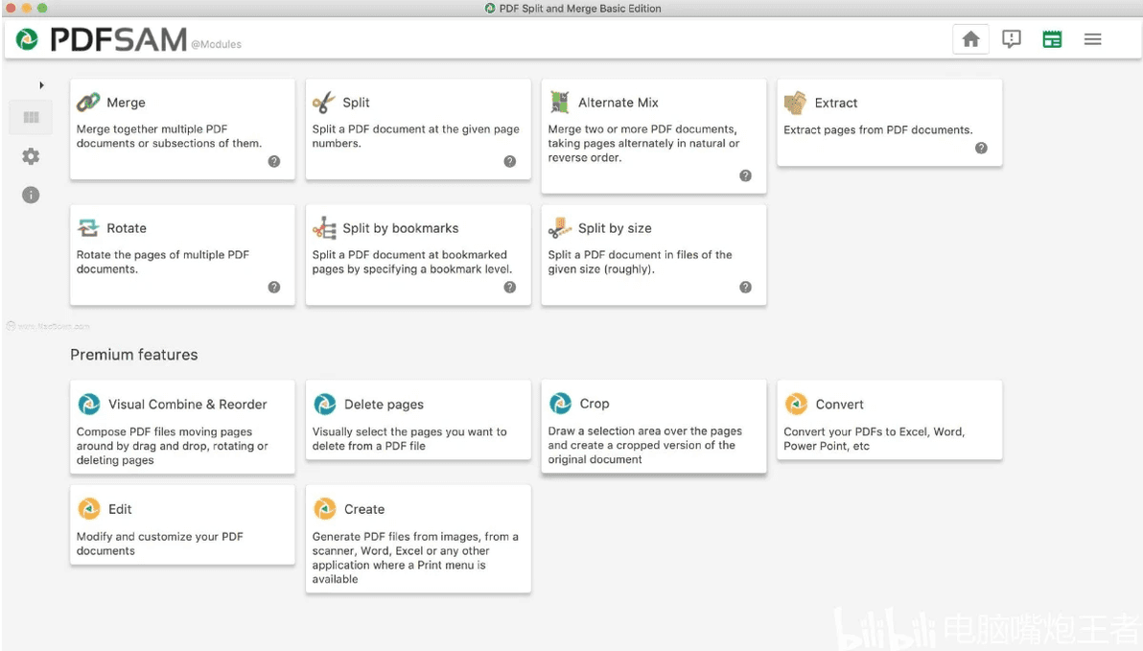
Task: Click the Crop premium icon
Action: click(561, 403)
